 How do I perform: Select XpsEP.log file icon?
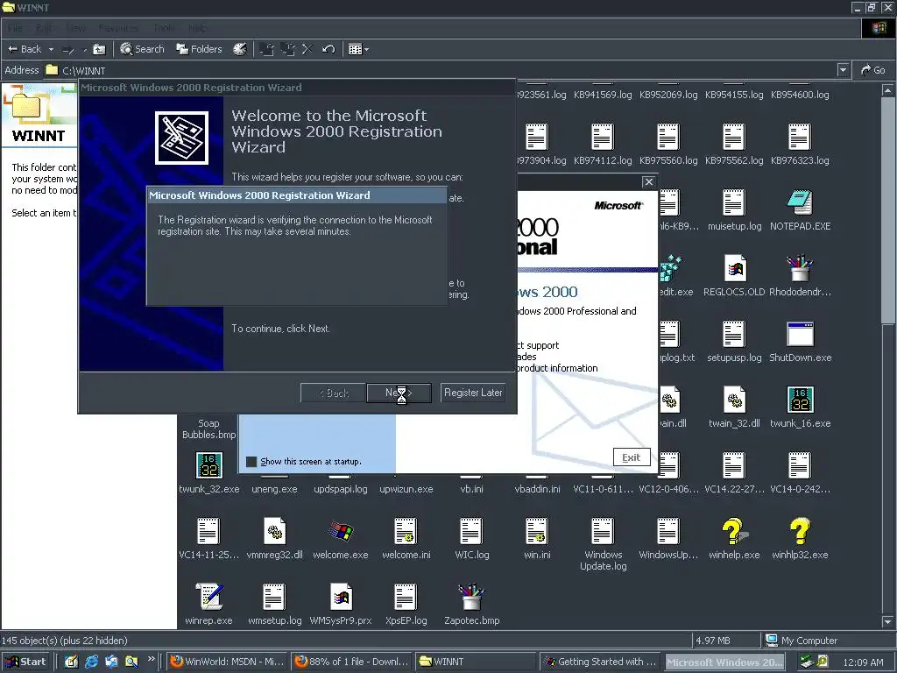coord(406,597)
